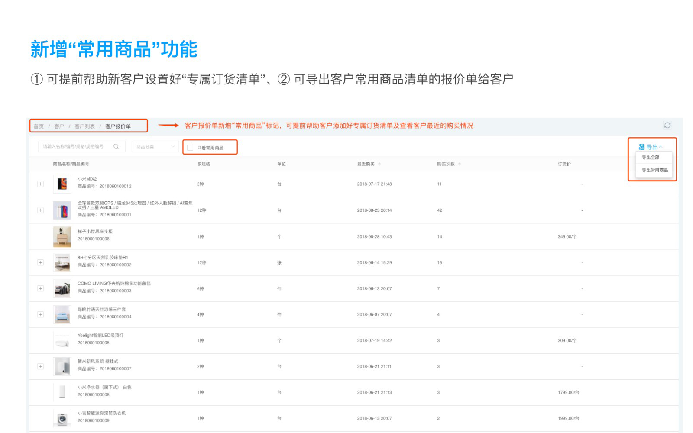The width and height of the screenshot is (693, 433).
Task: Expand the 小米MIX2 row
Action: pyautogui.click(x=40, y=184)
